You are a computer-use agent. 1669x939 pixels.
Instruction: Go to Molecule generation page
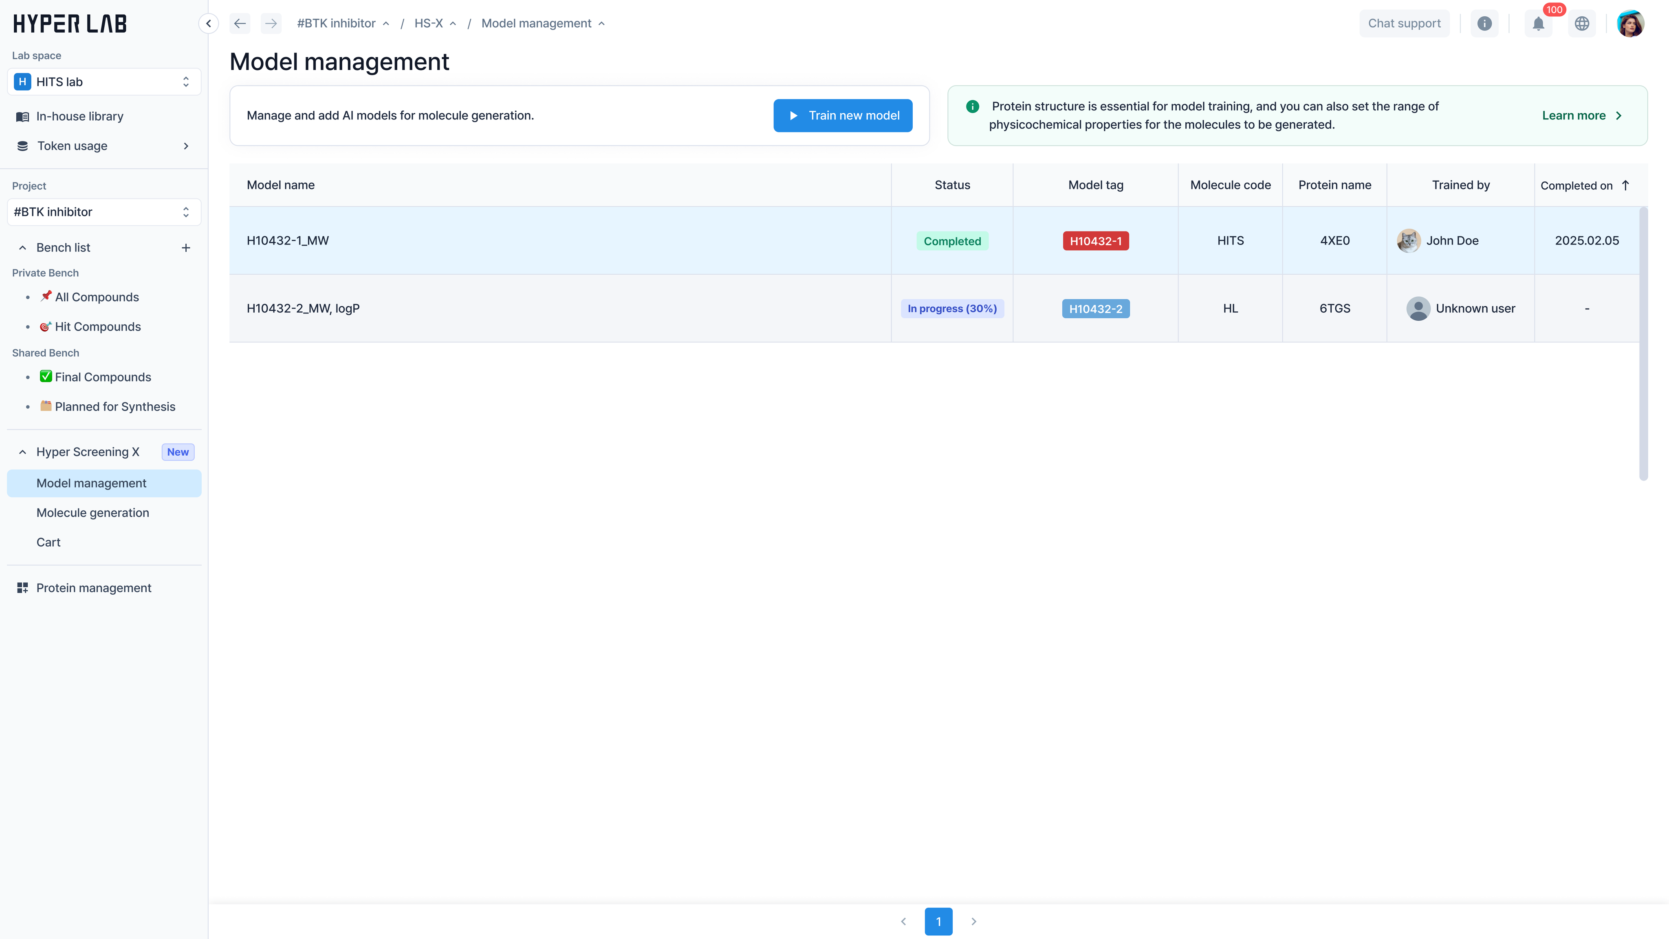pyautogui.click(x=92, y=513)
